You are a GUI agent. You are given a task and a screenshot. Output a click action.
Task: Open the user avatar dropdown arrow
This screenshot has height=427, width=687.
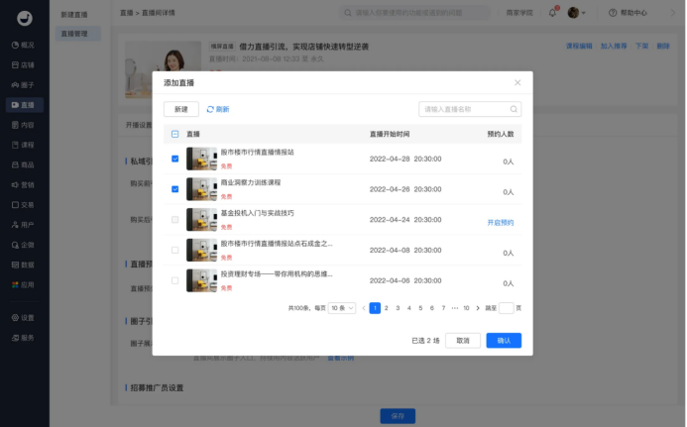[583, 13]
